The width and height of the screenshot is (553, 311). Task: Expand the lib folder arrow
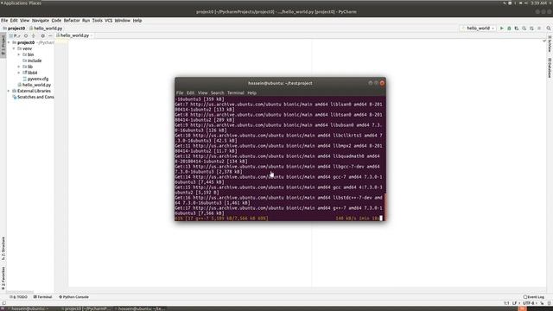coord(19,67)
